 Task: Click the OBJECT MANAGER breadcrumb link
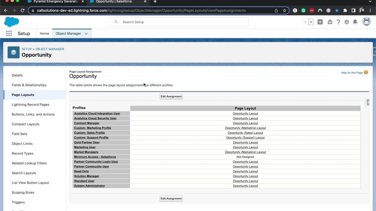[50, 49]
